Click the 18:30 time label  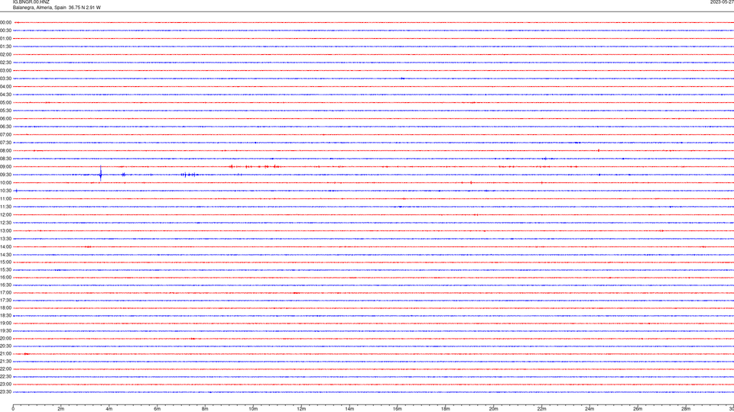click(5, 316)
